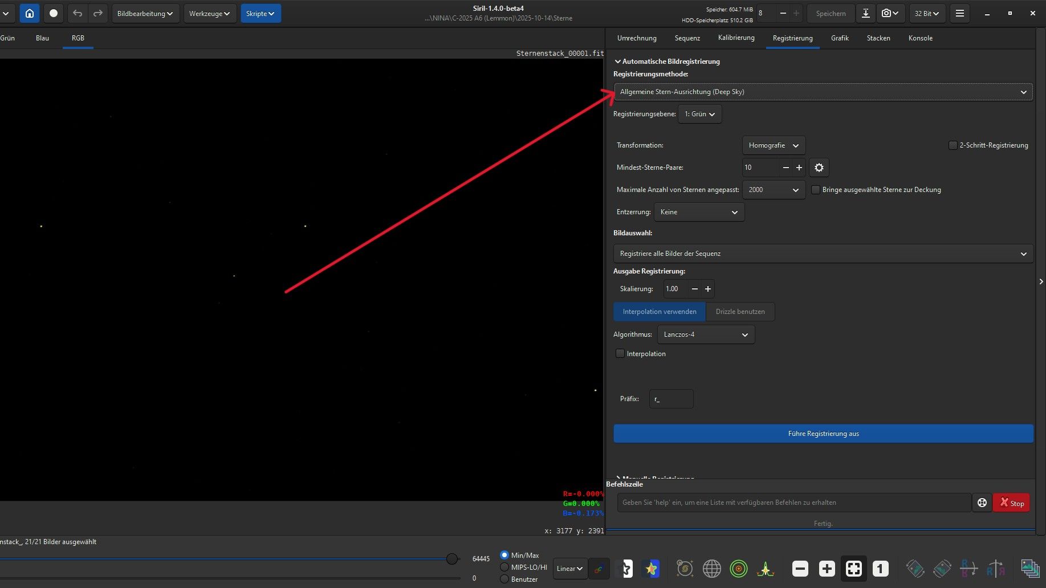Click the zoom in plus icon

(x=827, y=568)
